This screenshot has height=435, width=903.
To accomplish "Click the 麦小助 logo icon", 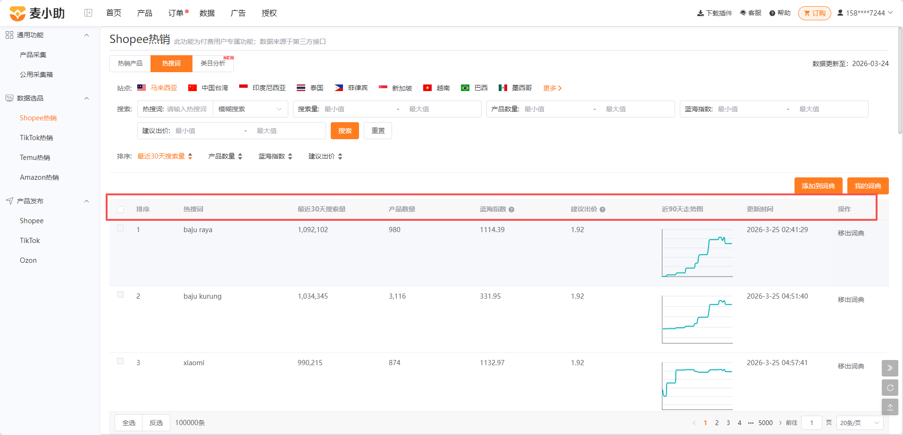I will tap(17, 13).
